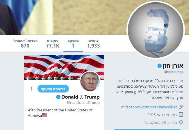Click the @oren_haz username handle
Image resolution: width=189 pixels, height=130 pixels.
coord(174,72)
